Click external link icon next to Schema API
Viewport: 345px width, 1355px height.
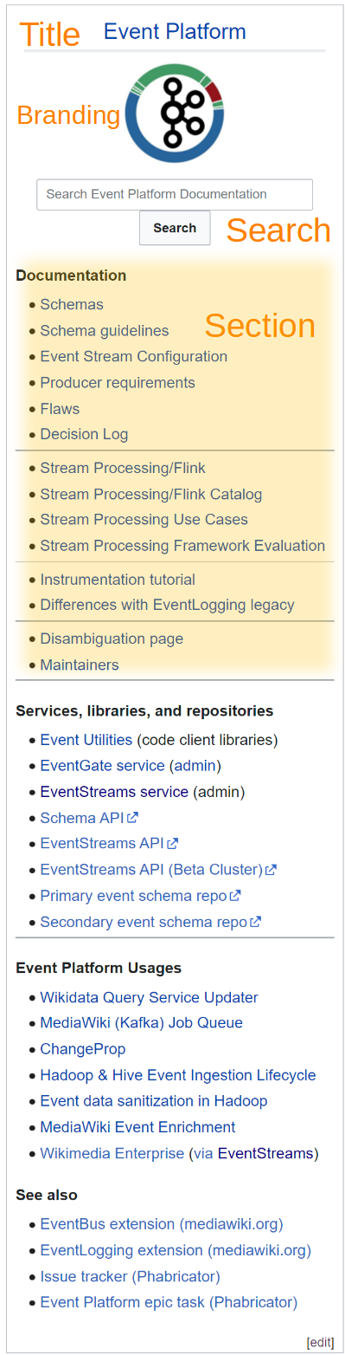(x=133, y=817)
